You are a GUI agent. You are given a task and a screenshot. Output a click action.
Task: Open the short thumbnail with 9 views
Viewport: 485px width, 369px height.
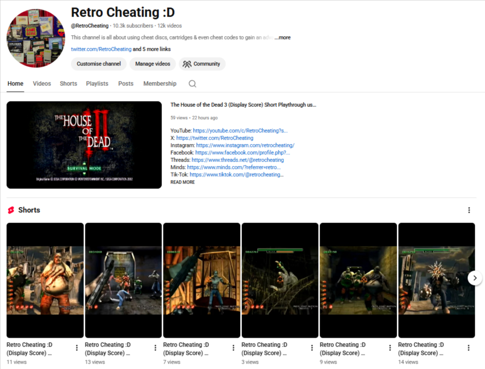click(358, 280)
